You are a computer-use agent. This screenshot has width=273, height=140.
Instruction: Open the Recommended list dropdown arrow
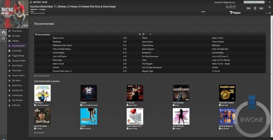[x=150, y=35]
